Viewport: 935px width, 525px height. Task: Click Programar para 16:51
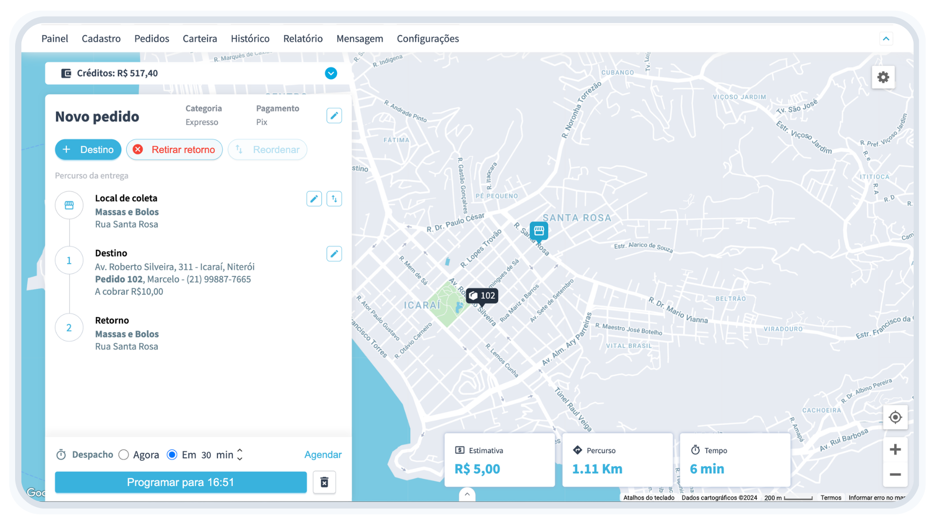pos(181,482)
